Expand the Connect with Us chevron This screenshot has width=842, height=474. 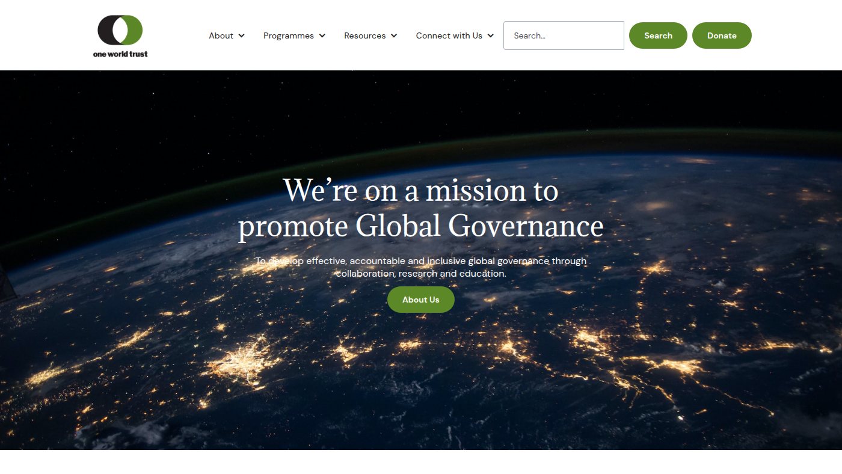click(491, 35)
